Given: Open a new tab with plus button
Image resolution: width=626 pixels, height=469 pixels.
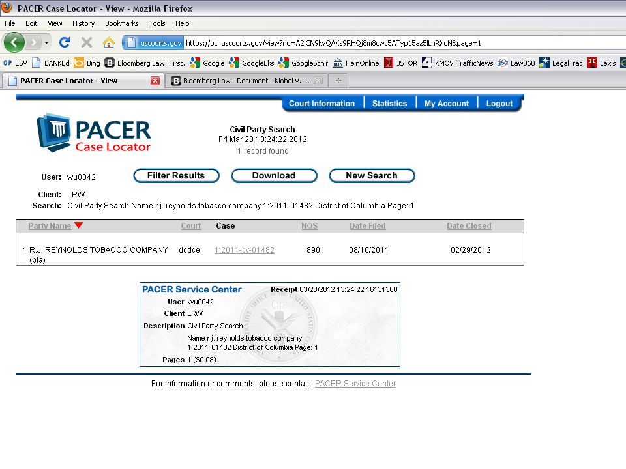Looking at the screenshot, I should pyautogui.click(x=338, y=81).
